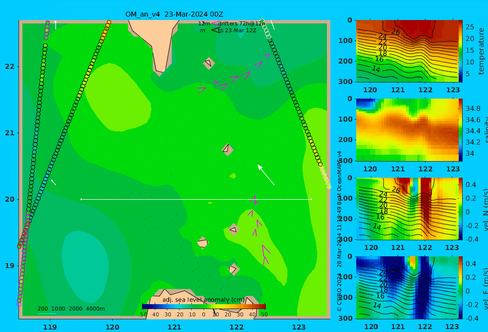
Task: Click the eastward velocity section panel
Action: 407,288
